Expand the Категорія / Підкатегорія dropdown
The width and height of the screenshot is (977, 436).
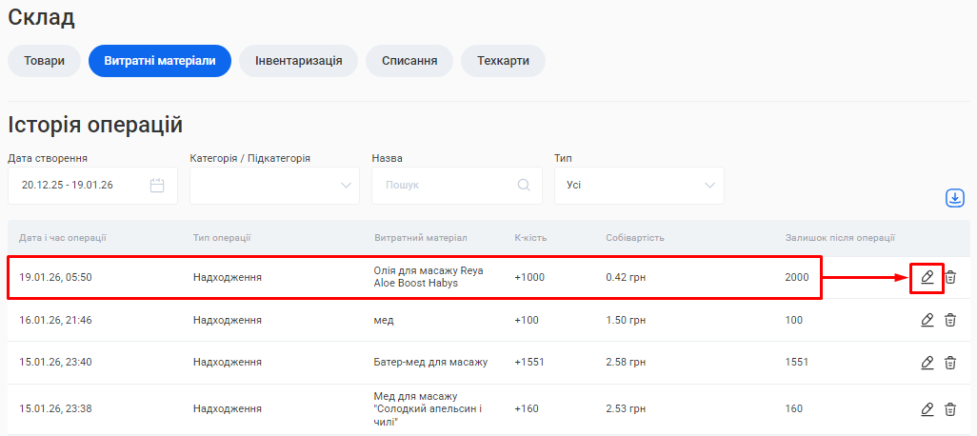[274, 185]
